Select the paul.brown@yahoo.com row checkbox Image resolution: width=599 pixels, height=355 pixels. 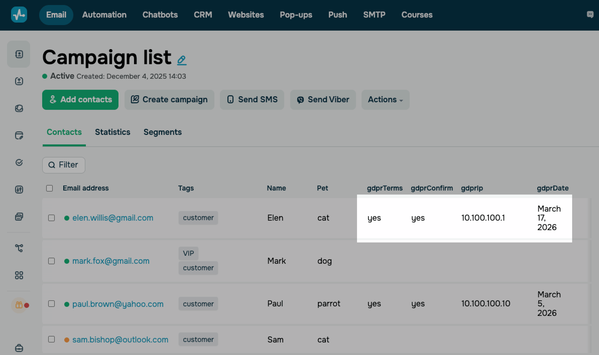[x=51, y=304]
